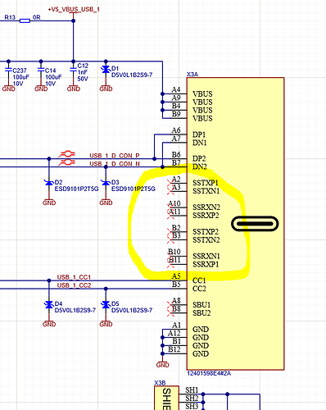Screen dimensions: 326x410
Task: Select the differential pair directive on USB_1_D_CON_P
Action: 67,154
